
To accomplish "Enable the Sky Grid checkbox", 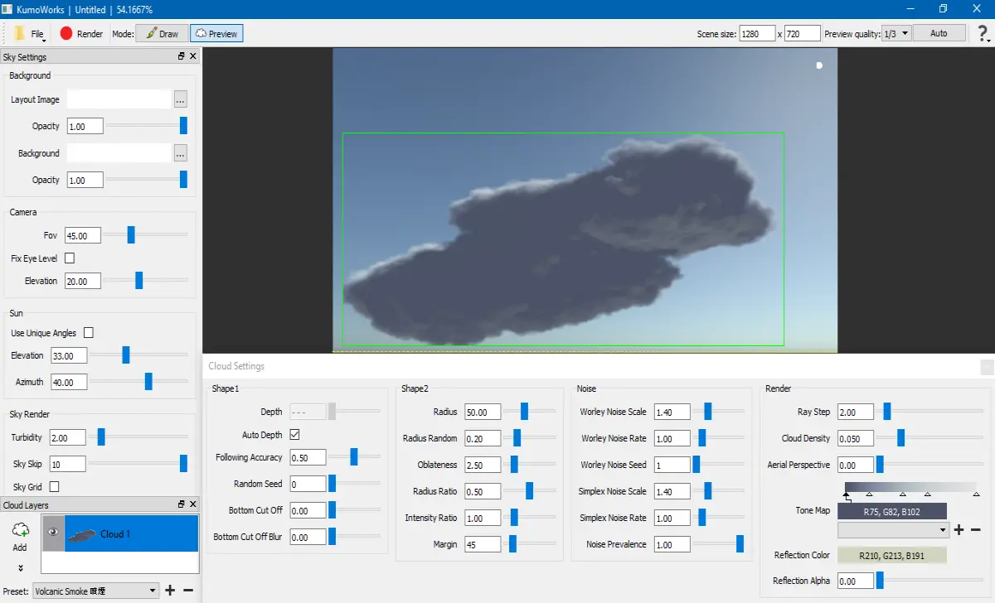I will click(x=55, y=487).
